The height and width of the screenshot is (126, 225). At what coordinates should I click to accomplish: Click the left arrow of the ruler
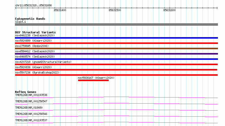(16, 8)
